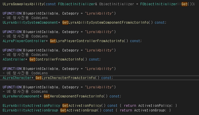
Task: Click the ALyraCharacter return type
Action: pos(17,78)
